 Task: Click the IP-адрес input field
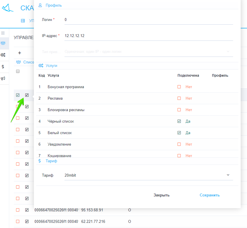[x=148, y=36]
